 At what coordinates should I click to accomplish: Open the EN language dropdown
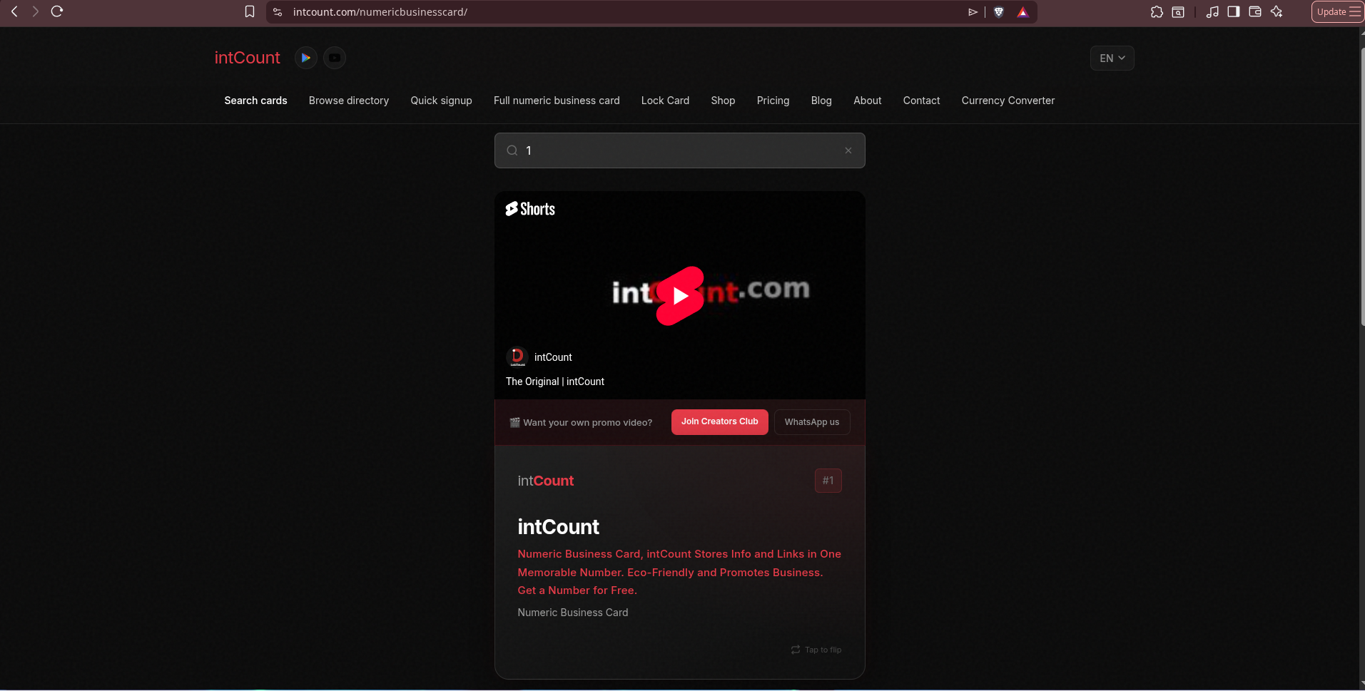pos(1112,58)
